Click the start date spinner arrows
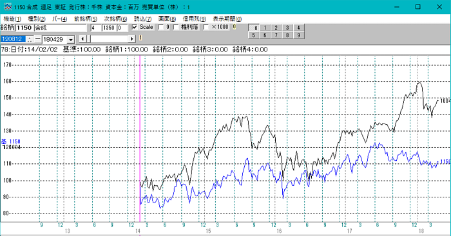451x236 pixels. pos(30,39)
